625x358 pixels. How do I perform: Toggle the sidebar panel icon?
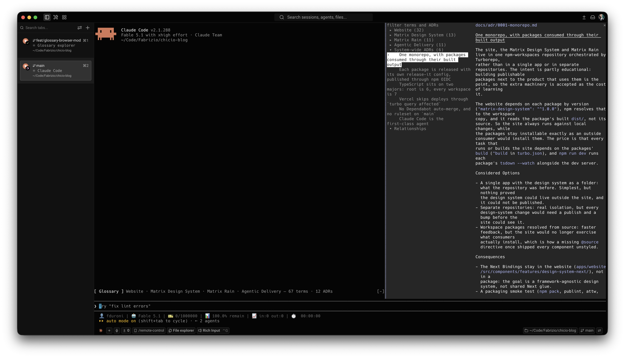coord(47,17)
